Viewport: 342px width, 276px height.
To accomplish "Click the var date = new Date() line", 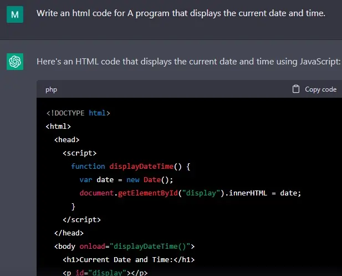I will pyautogui.click(x=126, y=180).
